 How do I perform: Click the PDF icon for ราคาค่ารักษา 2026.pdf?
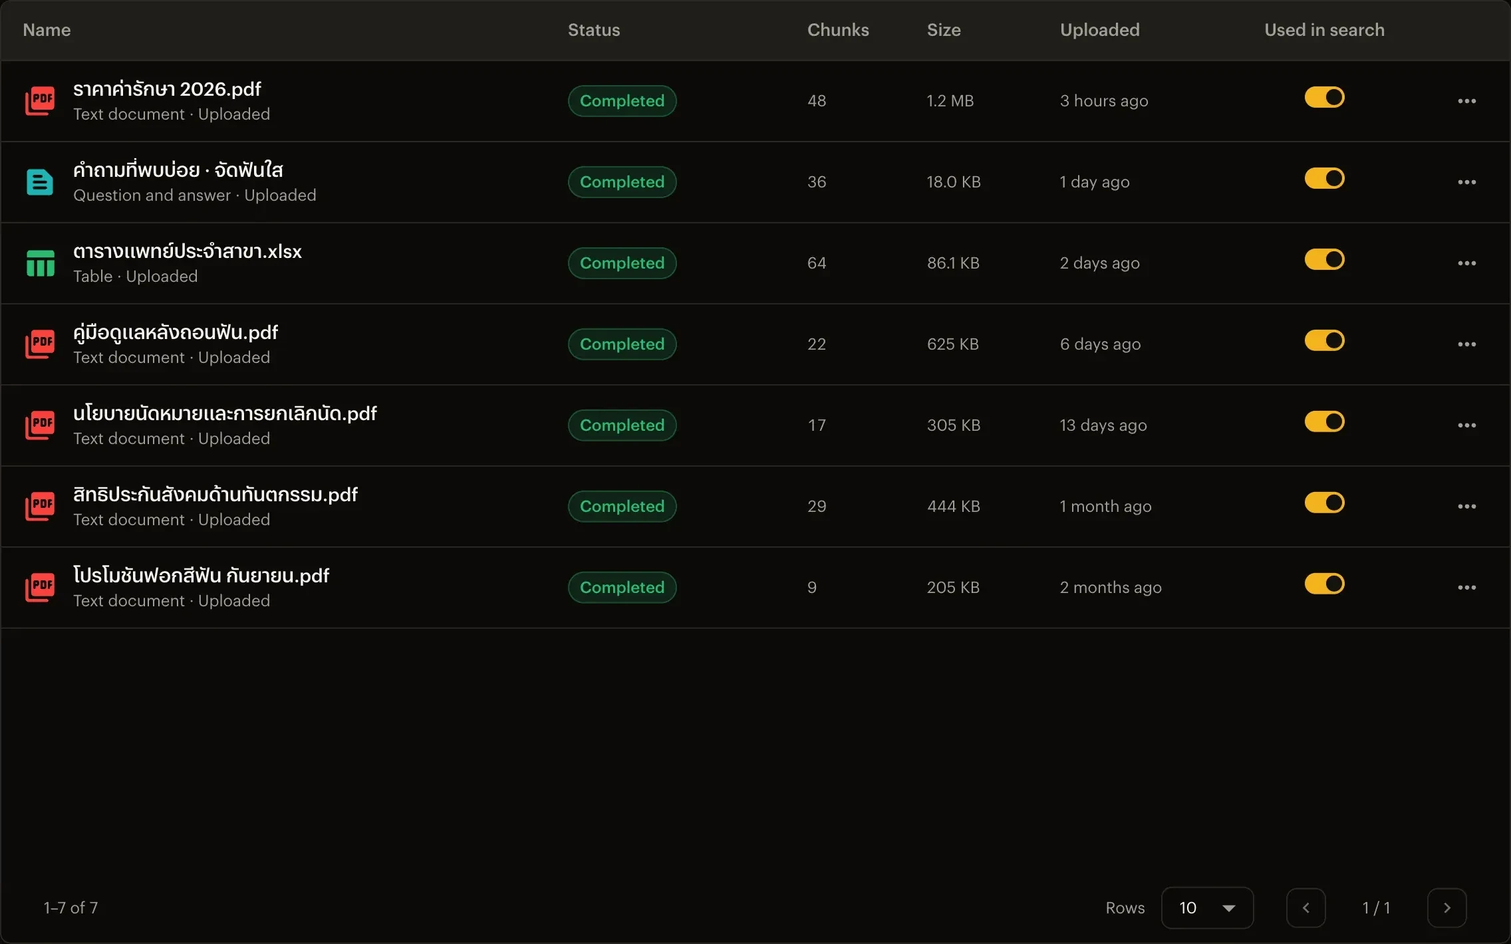[x=40, y=101]
